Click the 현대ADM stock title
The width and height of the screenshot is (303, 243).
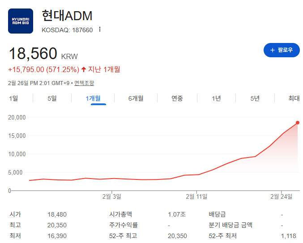67,16
